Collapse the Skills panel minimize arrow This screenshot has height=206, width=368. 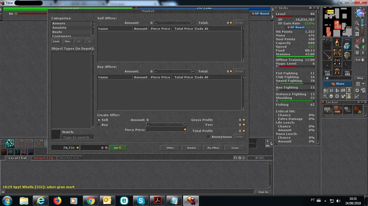click(314, 8)
